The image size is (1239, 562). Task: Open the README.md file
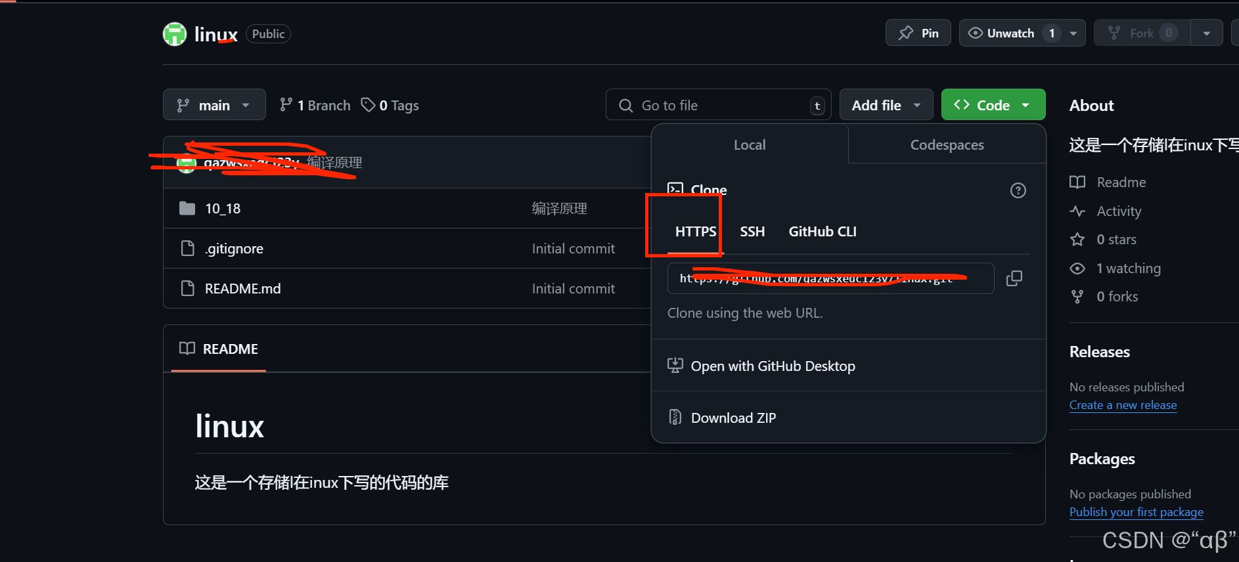(242, 289)
